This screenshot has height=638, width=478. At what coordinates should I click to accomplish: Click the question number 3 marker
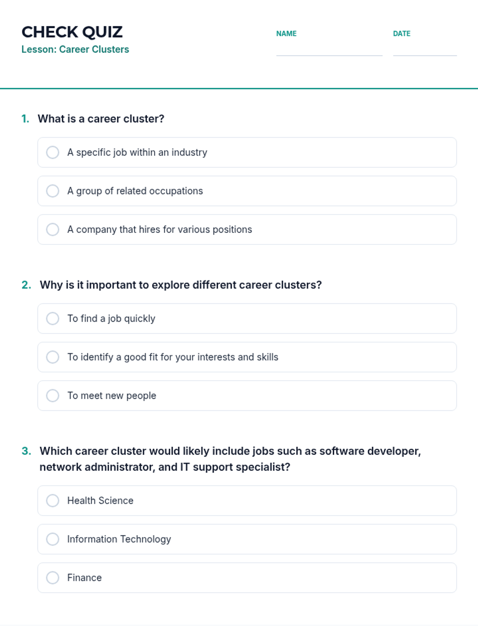click(x=26, y=451)
